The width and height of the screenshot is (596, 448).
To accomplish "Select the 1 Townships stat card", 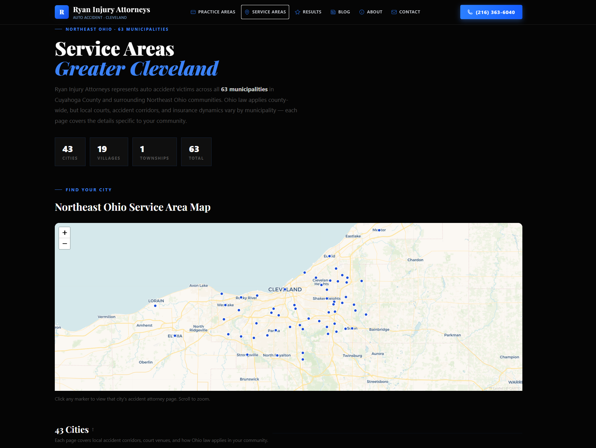I will 155,152.
